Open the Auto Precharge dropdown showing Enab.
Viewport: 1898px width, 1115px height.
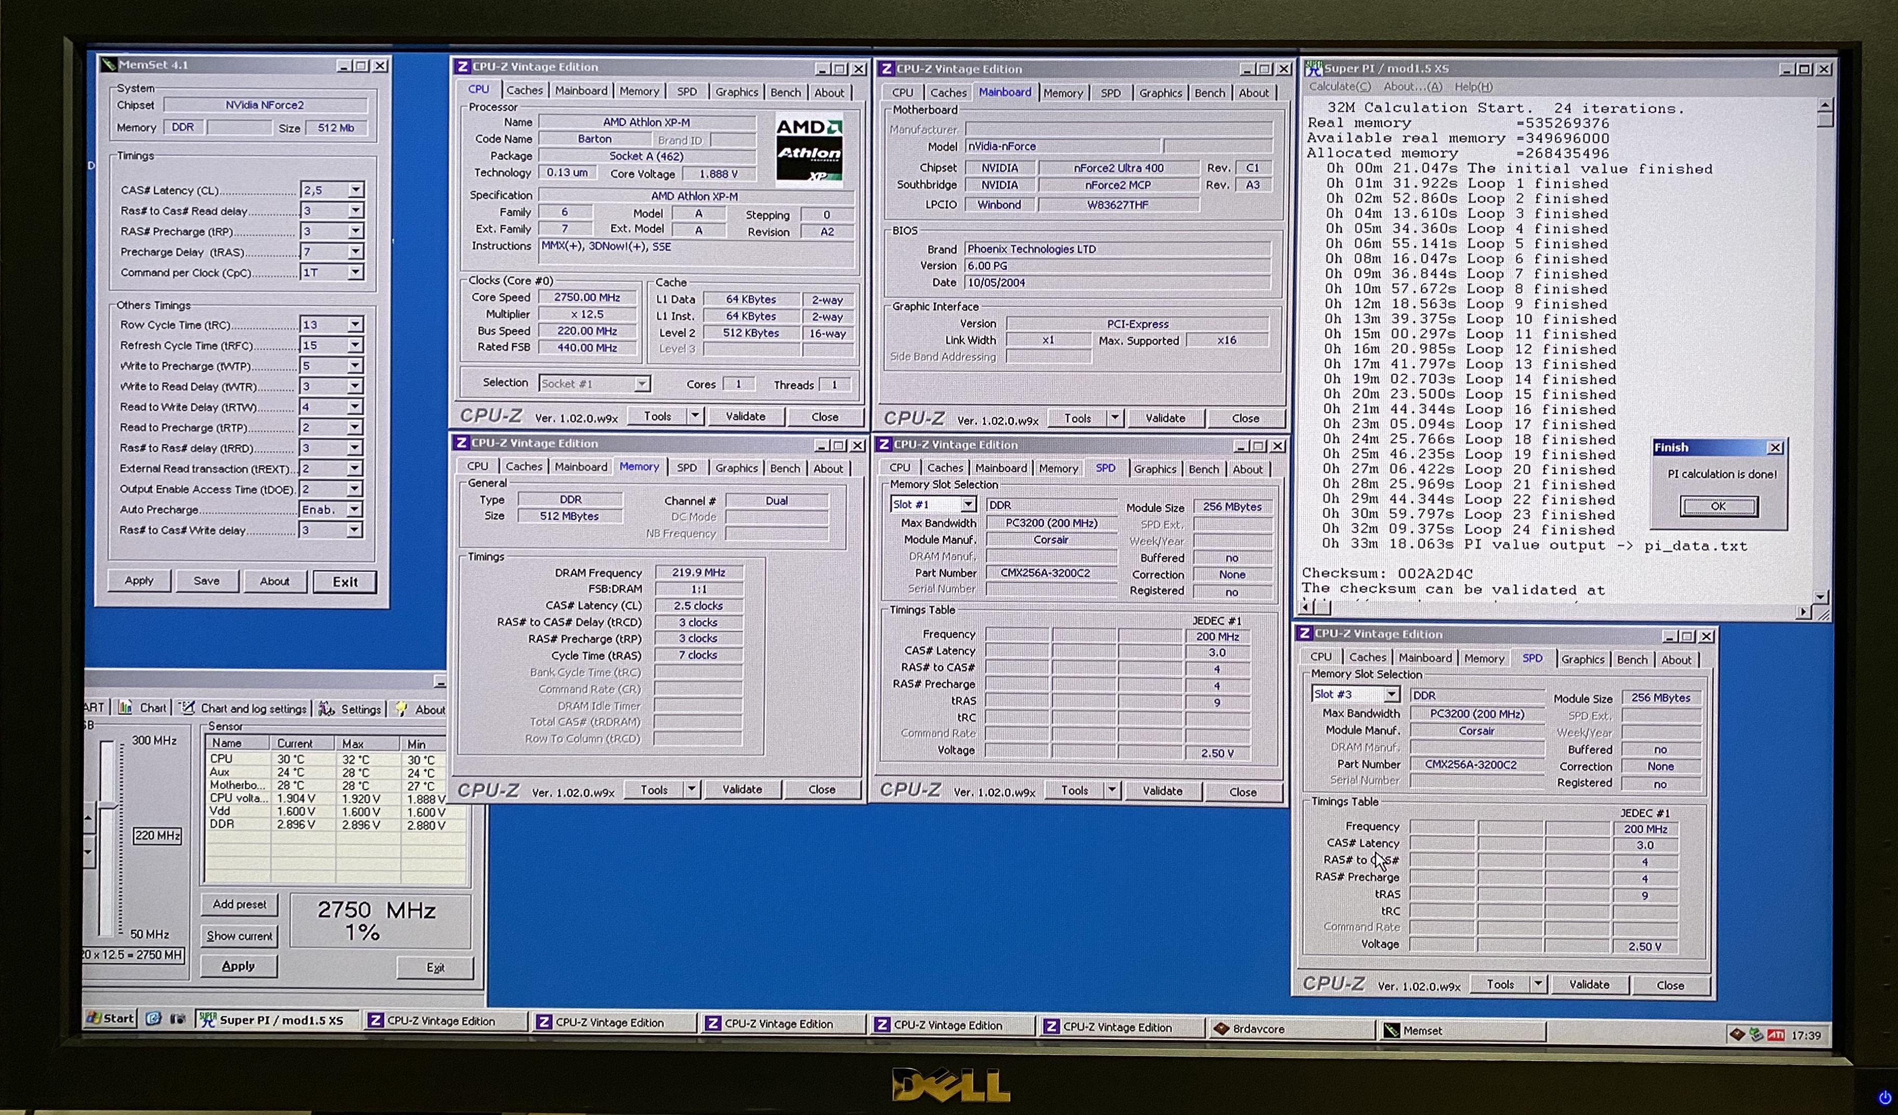point(354,510)
